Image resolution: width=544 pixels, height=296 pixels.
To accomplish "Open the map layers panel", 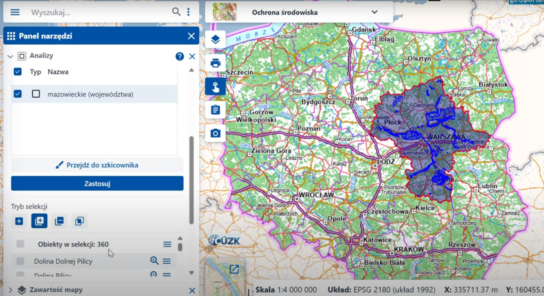I will [x=215, y=39].
